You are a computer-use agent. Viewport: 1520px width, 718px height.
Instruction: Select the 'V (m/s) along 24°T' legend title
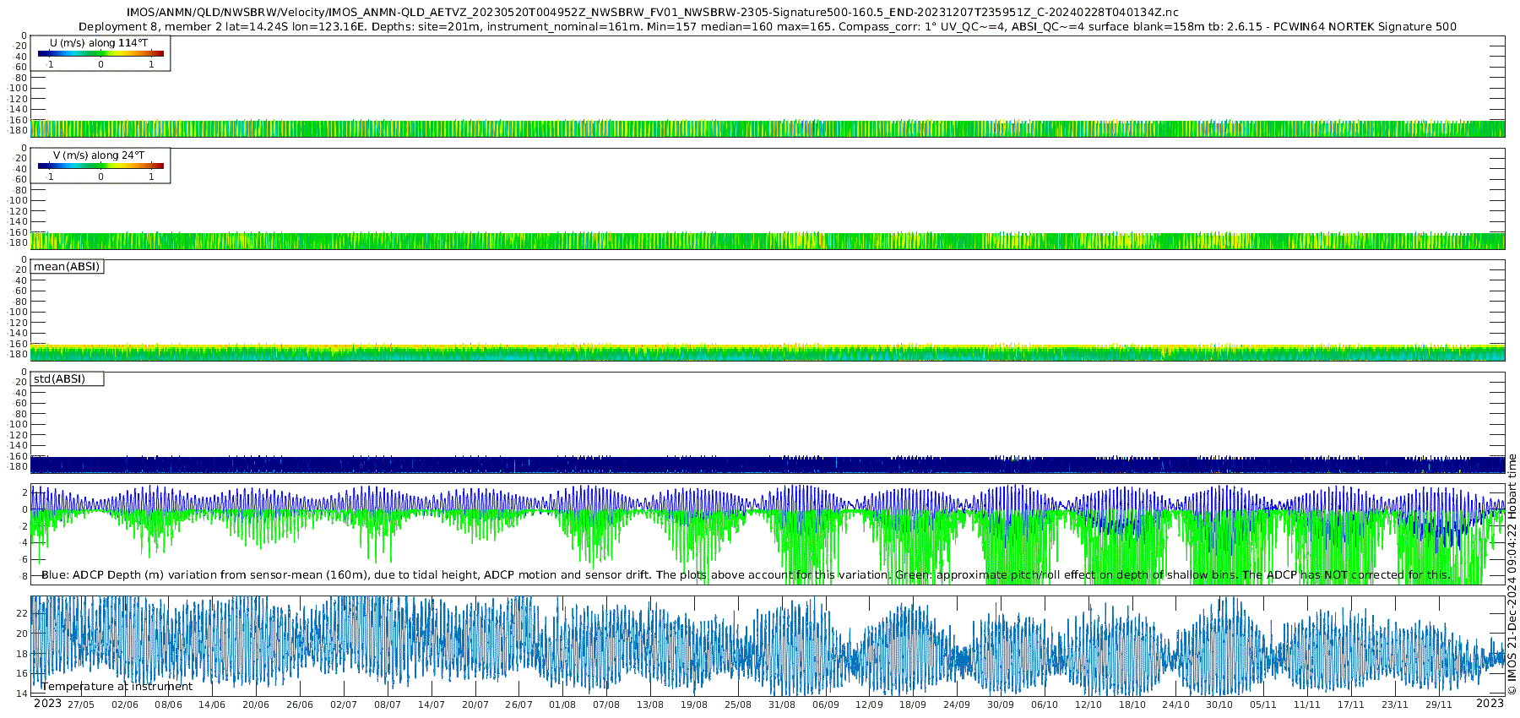click(x=99, y=155)
